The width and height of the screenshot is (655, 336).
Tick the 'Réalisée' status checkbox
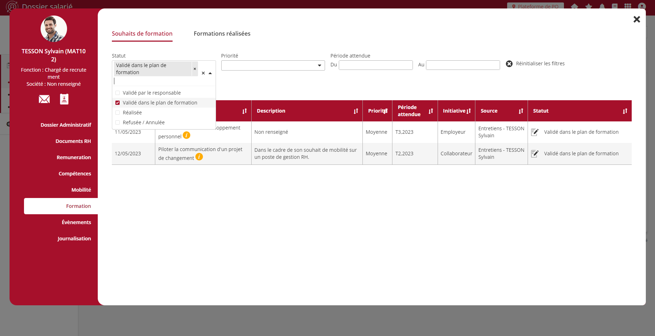point(118,113)
